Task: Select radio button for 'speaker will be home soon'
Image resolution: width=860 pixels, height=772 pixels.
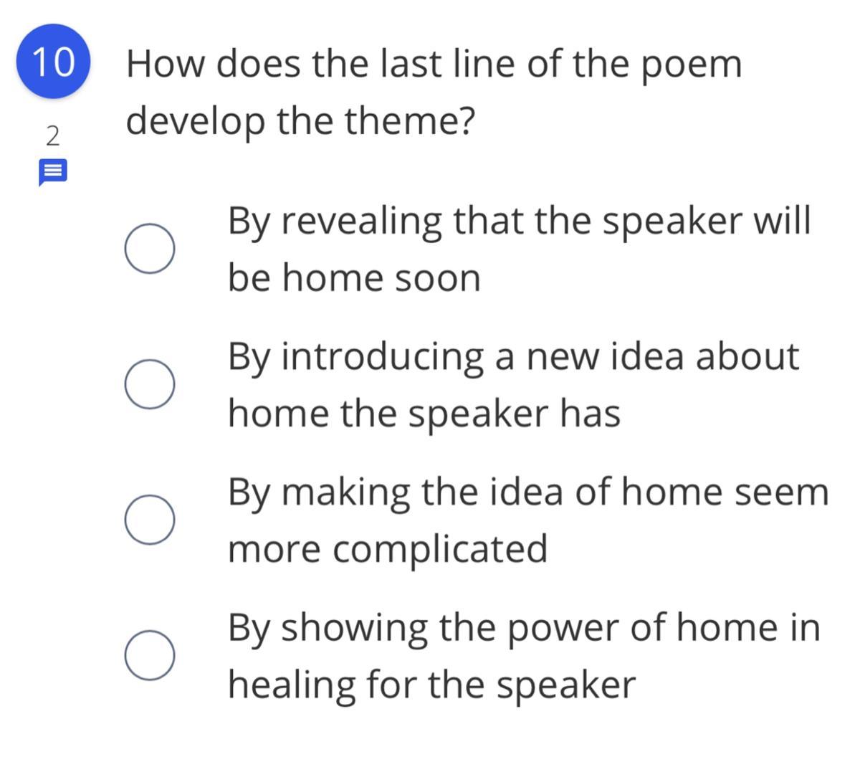Action: tap(149, 248)
